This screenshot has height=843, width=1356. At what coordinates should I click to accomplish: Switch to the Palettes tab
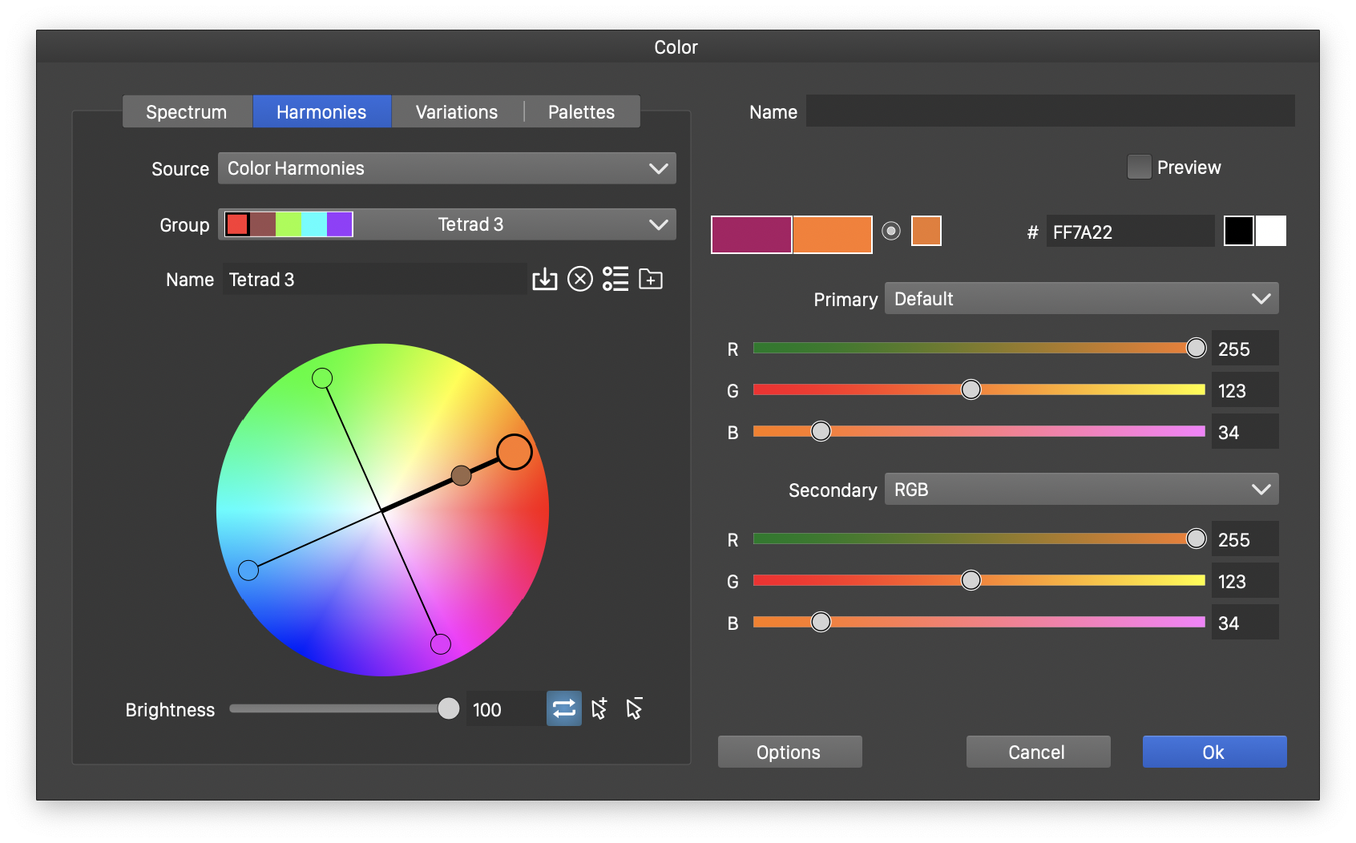581,112
